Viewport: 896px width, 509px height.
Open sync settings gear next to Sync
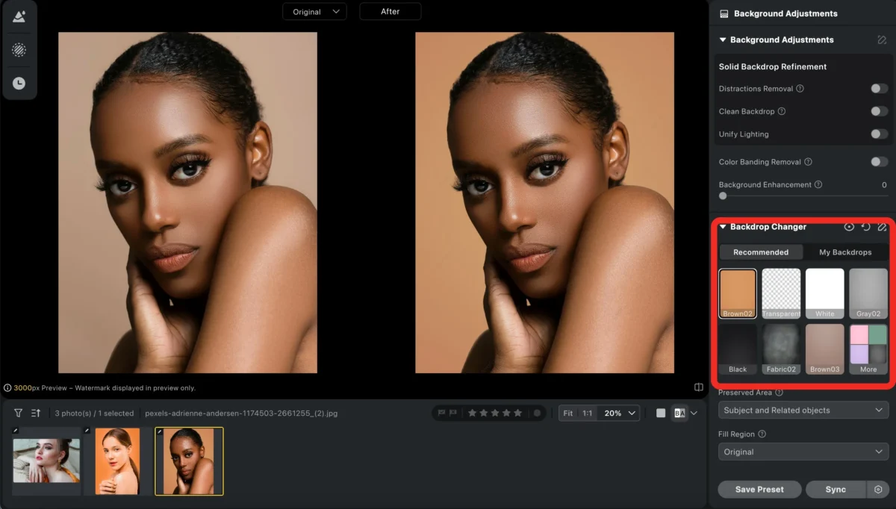[878, 490]
